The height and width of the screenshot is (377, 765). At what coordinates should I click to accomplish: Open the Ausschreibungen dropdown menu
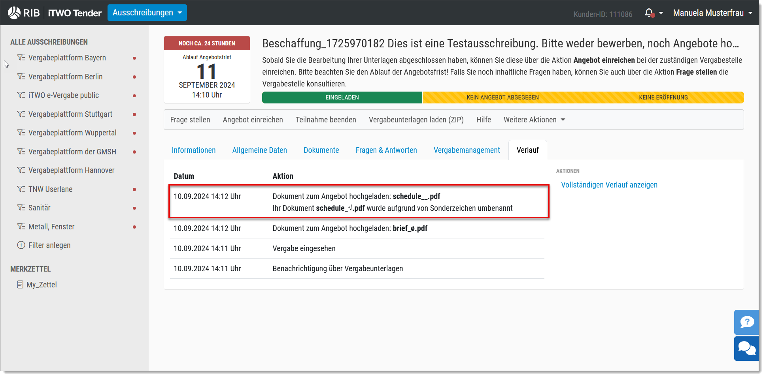(x=147, y=13)
